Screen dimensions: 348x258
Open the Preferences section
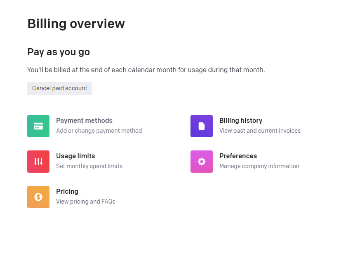tap(238, 156)
